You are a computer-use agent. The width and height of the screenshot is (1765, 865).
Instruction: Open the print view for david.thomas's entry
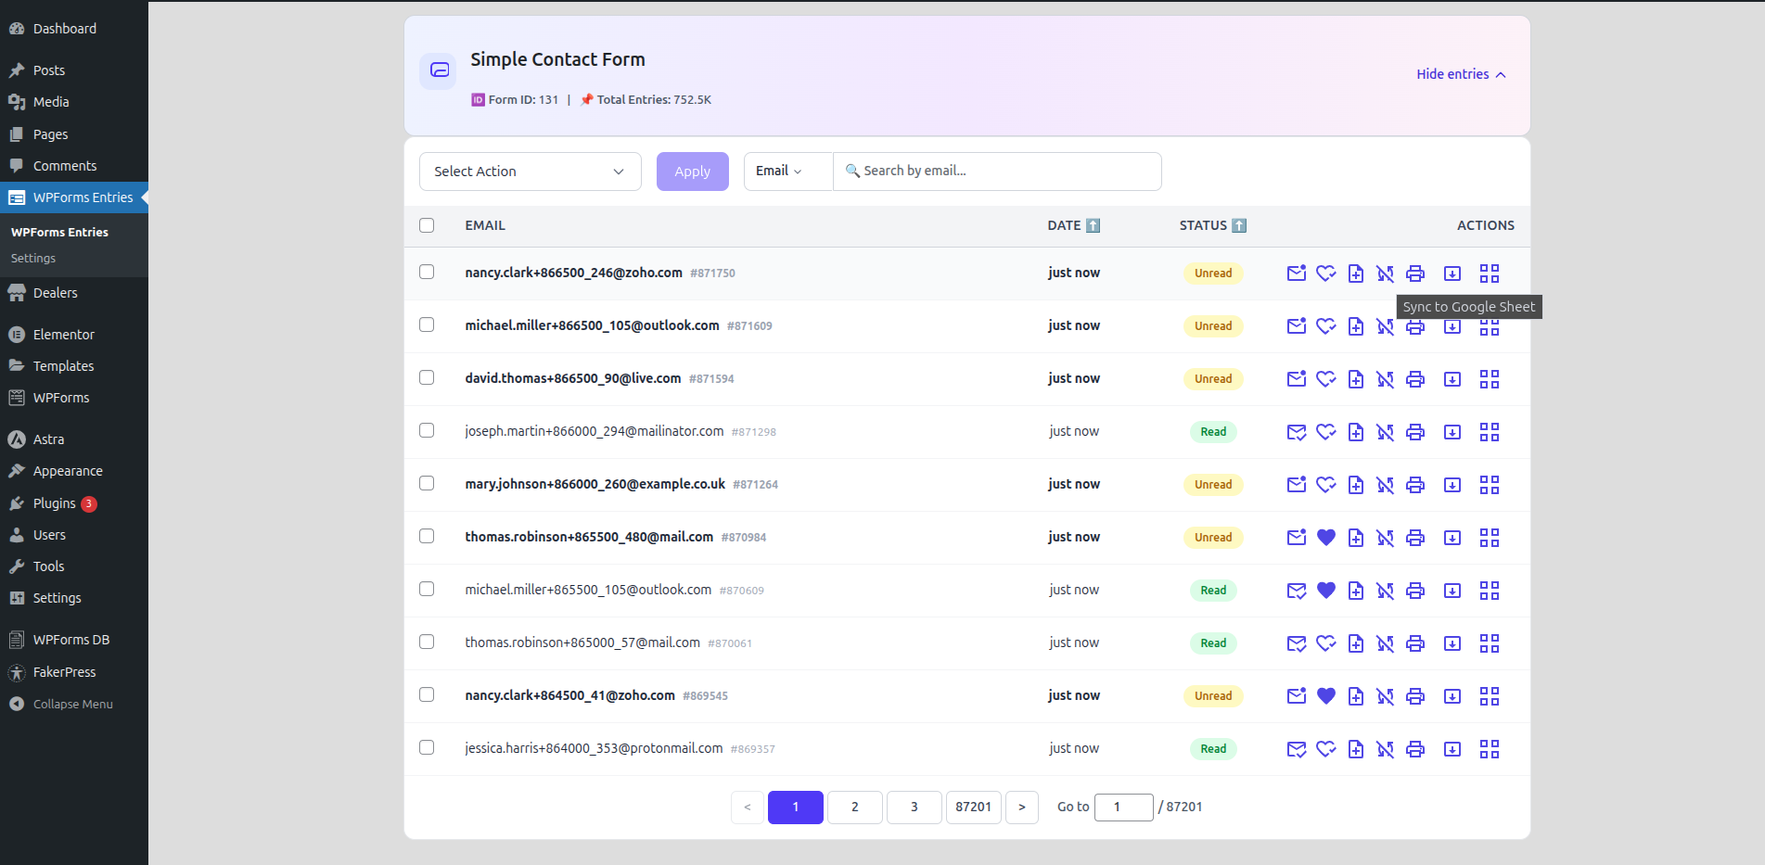coord(1415,378)
